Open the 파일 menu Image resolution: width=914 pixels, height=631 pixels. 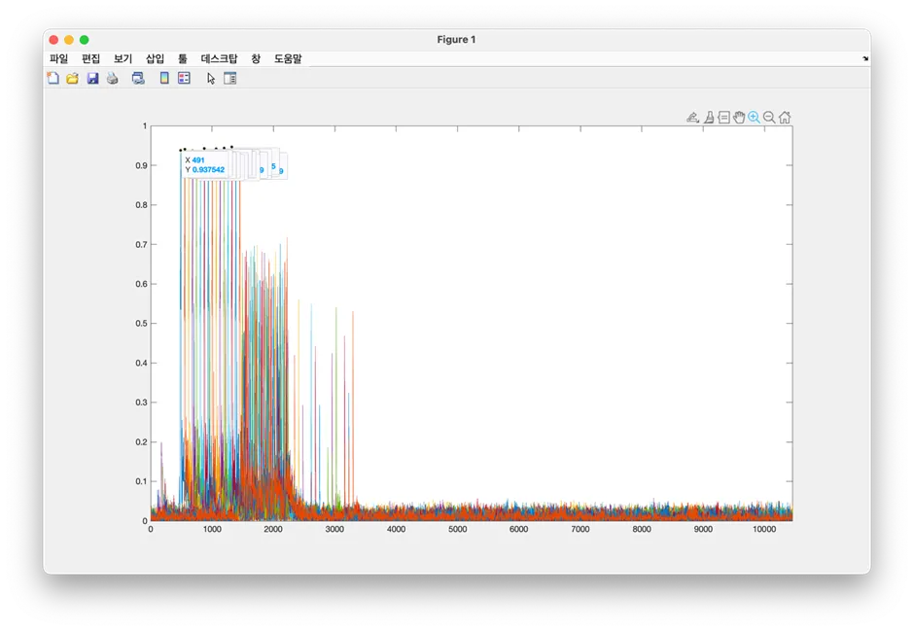[59, 58]
